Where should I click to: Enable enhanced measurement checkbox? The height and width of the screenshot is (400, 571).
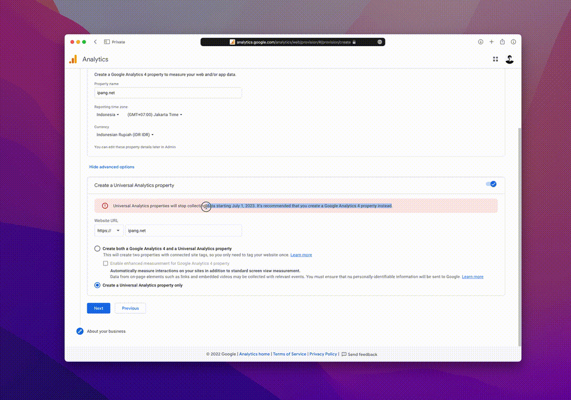click(x=106, y=263)
